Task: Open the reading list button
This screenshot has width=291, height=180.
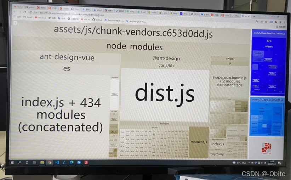Action: (x=281, y=27)
